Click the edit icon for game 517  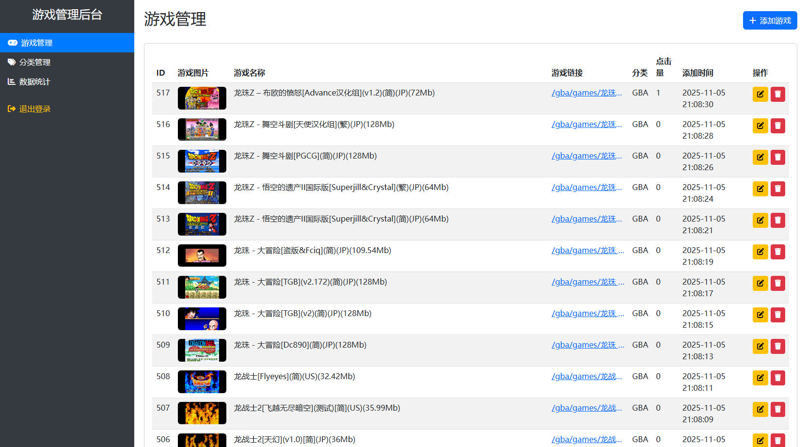tap(760, 94)
